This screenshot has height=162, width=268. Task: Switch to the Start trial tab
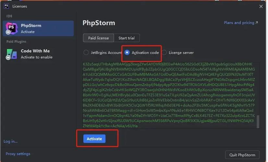click(127, 38)
